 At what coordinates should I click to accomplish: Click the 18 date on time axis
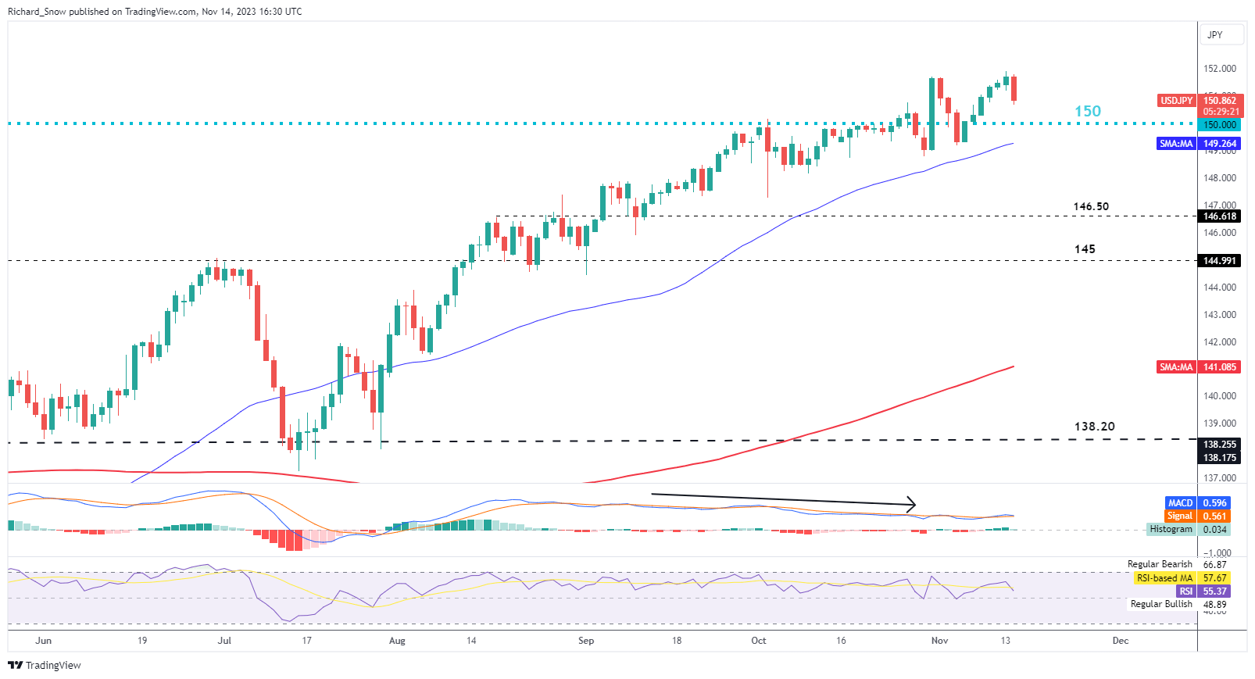[677, 641]
